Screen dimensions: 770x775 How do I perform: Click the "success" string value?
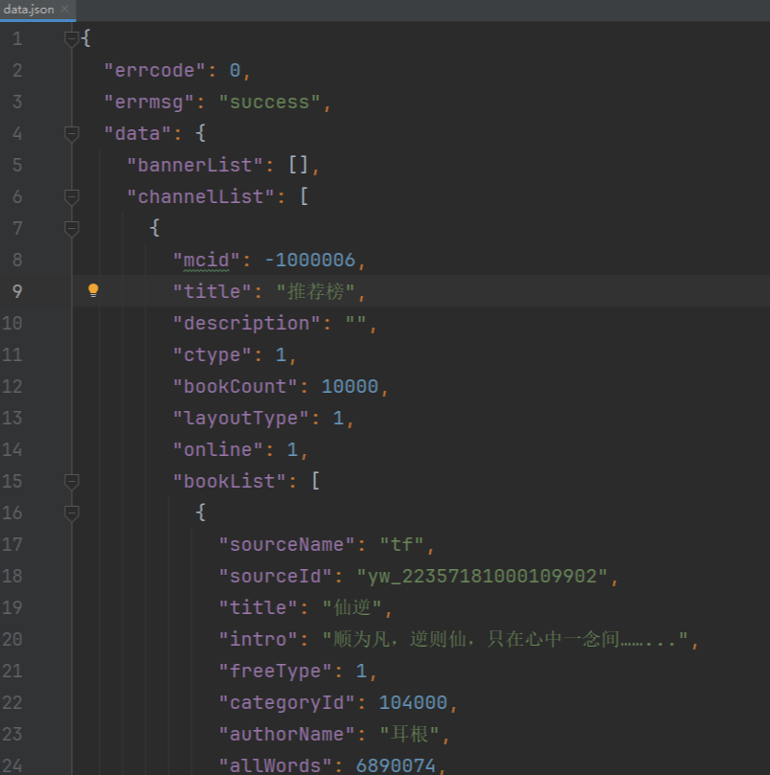pos(269,103)
